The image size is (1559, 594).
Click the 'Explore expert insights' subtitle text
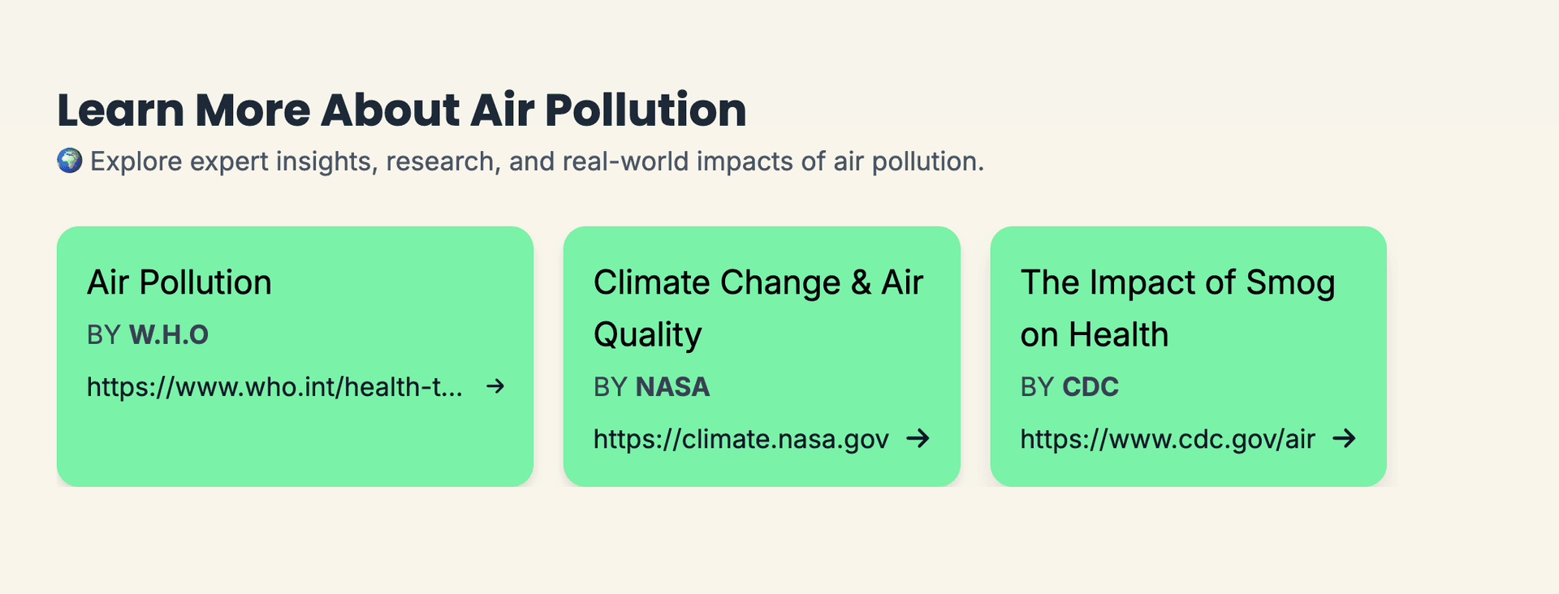coord(537,161)
